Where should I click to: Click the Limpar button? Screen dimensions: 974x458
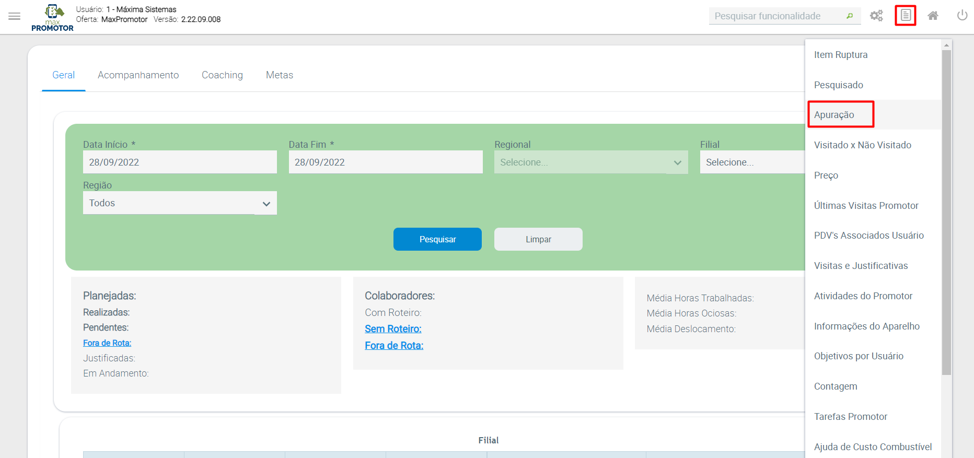pos(538,239)
